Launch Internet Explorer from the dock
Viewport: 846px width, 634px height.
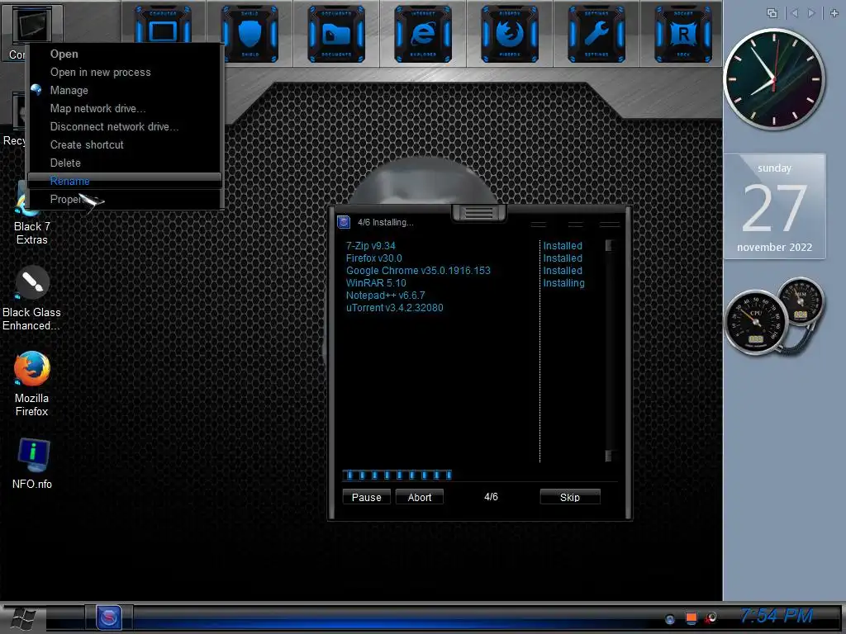coord(423,33)
